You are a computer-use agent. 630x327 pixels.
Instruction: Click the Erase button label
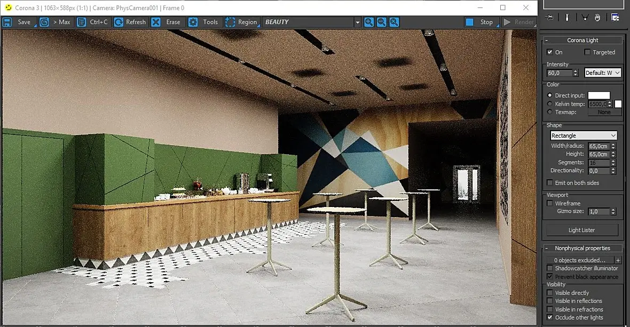pos(173,22)
